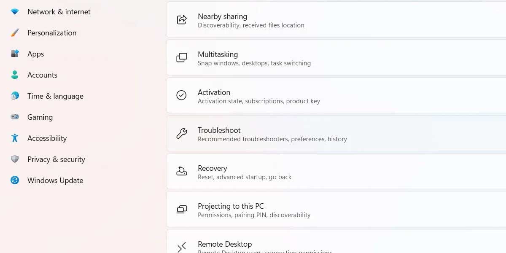Viewport: 506px width, 253px height.
Task: Click the Privacy & security shield icon
Action: click(x=14, y=159)
